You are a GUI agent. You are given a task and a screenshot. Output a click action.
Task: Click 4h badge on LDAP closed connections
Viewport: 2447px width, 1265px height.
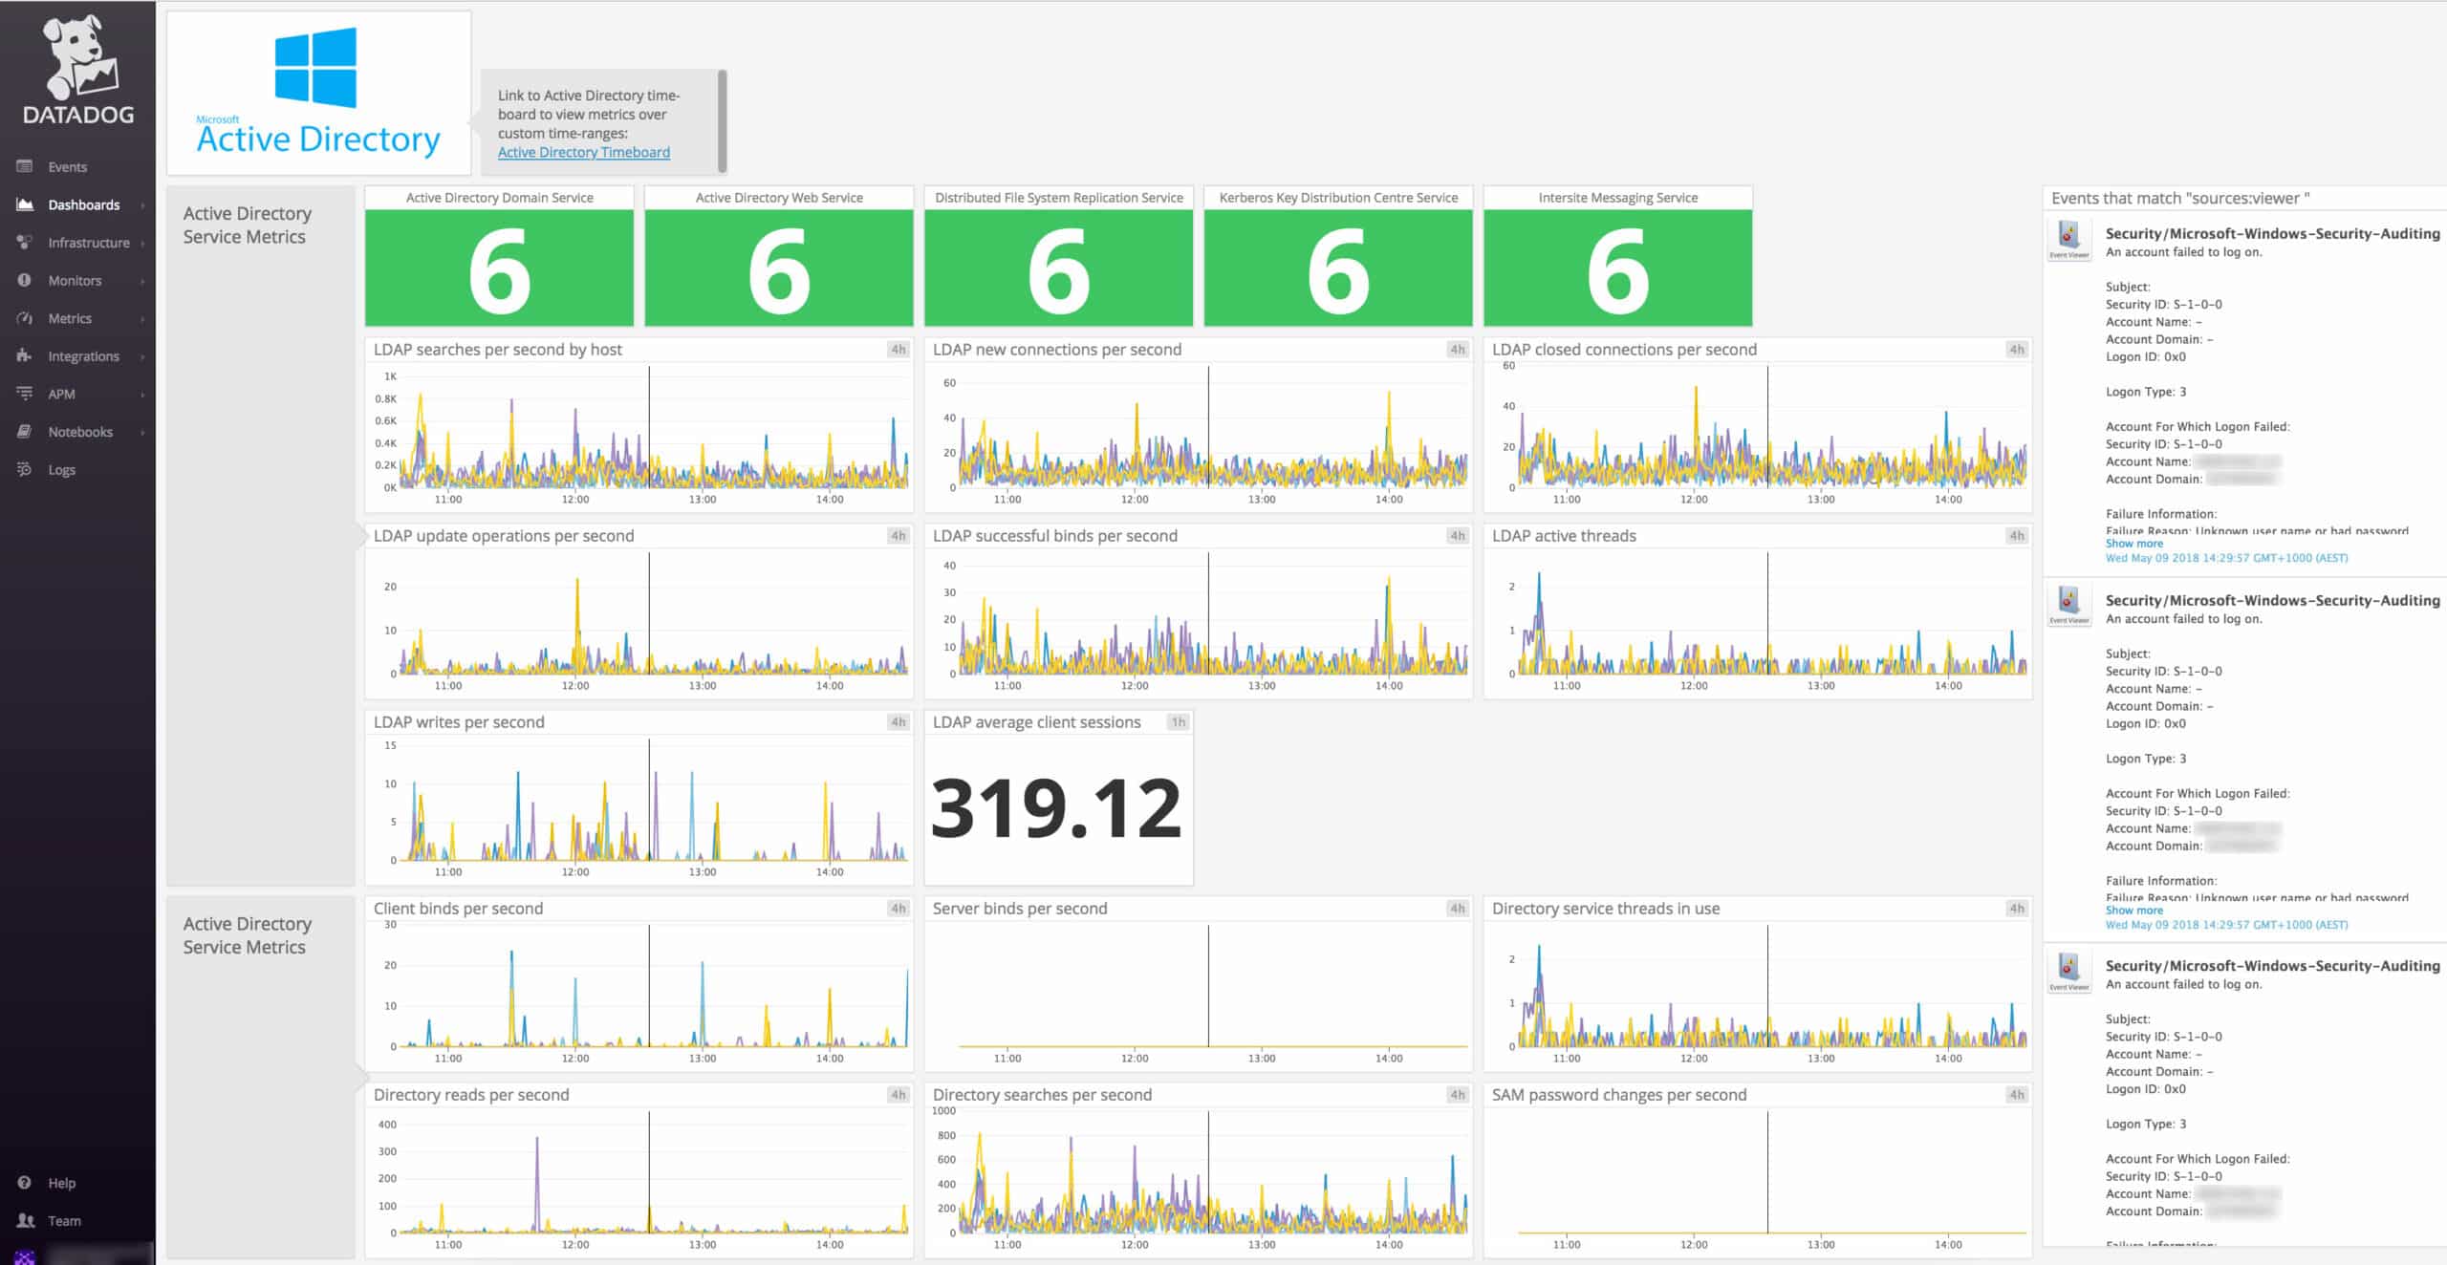(2017, 350)
